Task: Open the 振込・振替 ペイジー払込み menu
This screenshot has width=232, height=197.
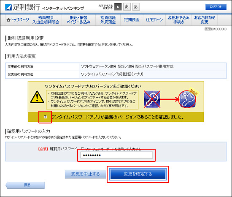Action: [78, 20]
